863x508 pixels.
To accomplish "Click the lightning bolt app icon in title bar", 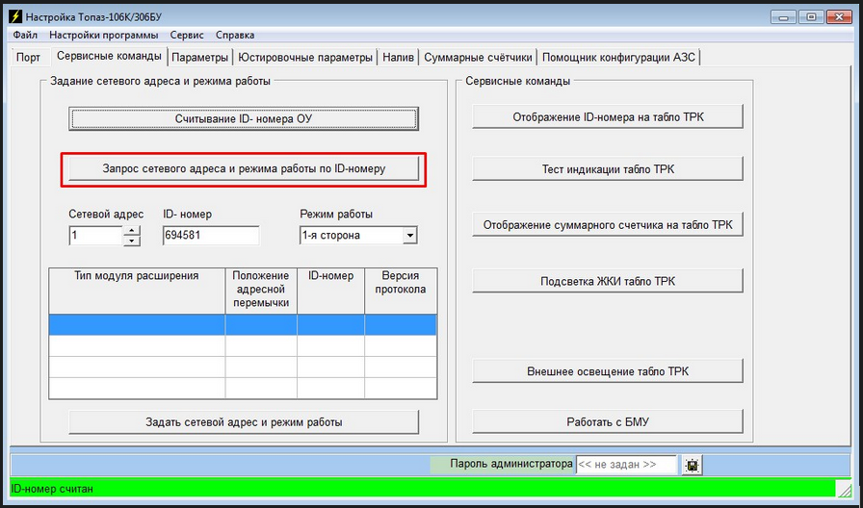I will pos(15,17).
